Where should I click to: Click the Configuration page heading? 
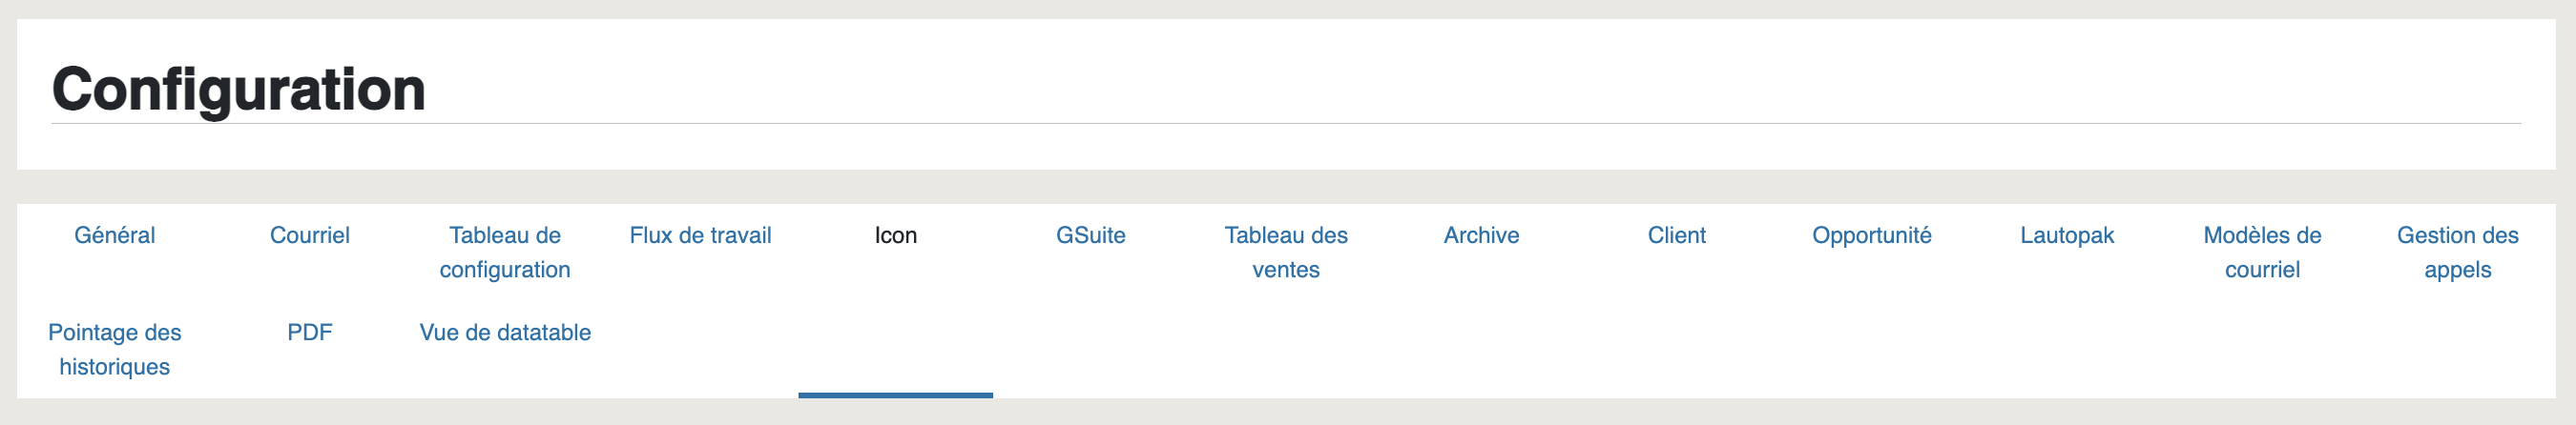click(239, 89)
